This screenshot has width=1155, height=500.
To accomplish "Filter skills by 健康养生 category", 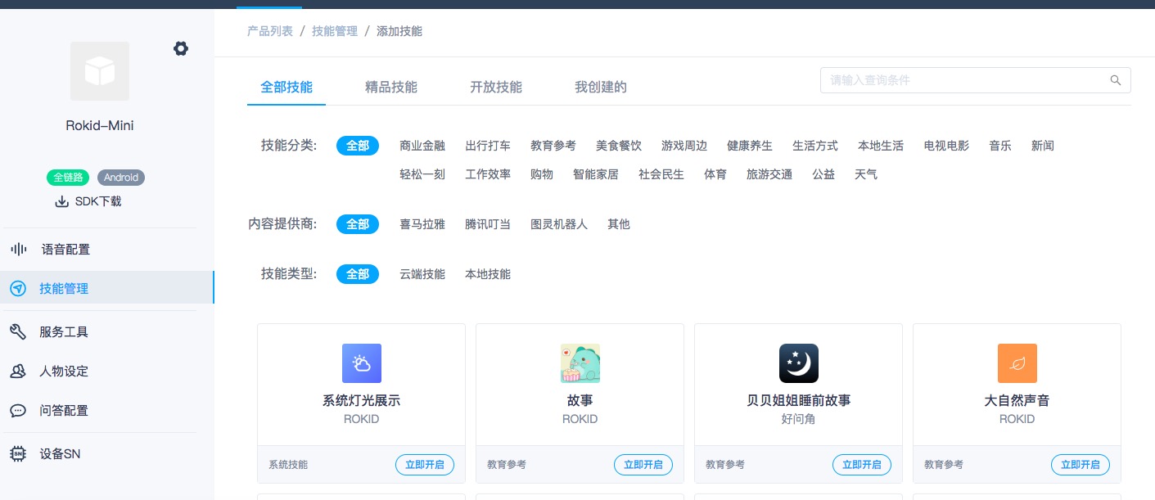I will [750, 146].
